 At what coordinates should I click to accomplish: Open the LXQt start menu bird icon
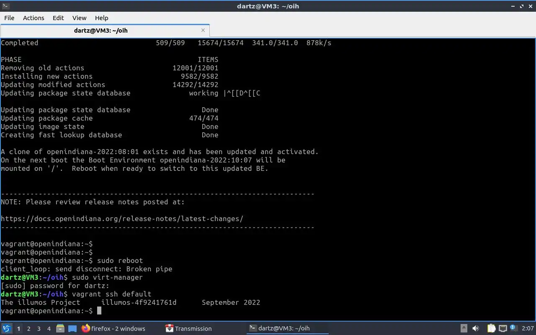pyautogui.click(x=6, y=329)
